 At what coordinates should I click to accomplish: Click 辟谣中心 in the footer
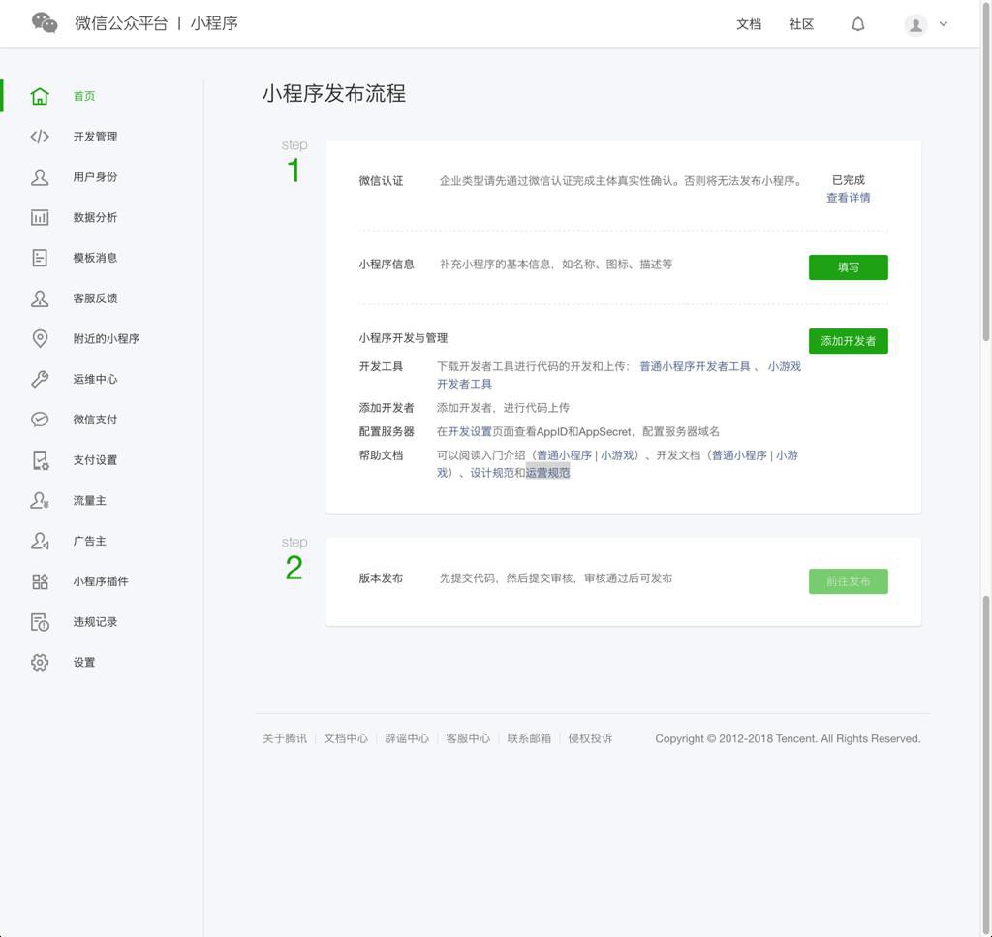click(407, 738)
